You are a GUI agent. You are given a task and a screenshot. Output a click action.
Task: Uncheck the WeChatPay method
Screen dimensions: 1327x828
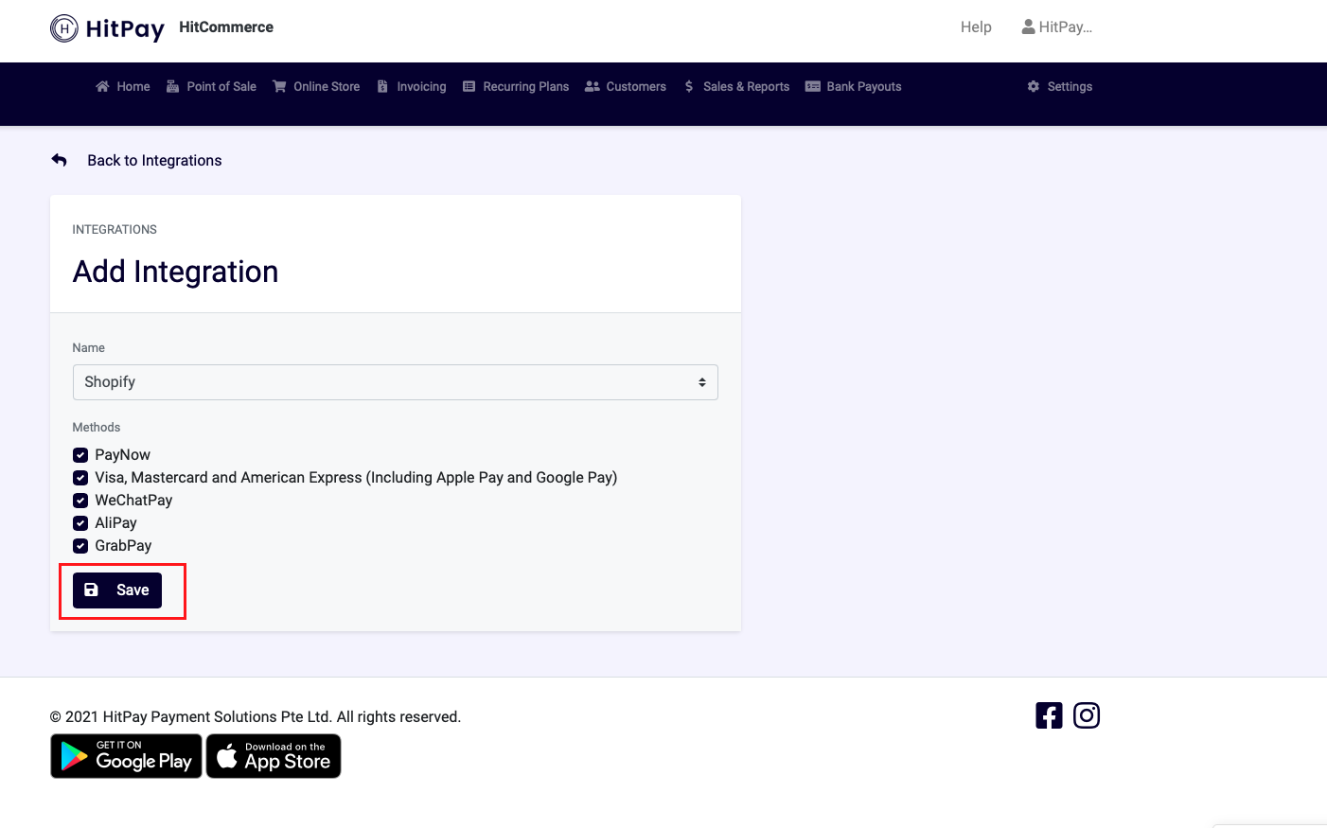click(x=80, y=501)
